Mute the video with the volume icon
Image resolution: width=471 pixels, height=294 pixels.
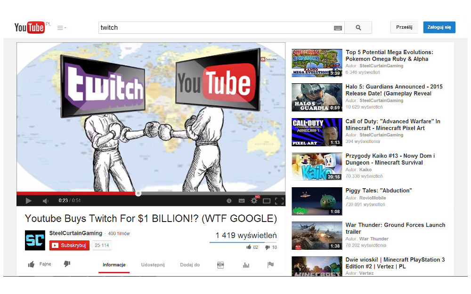click(x=45, y=200)
